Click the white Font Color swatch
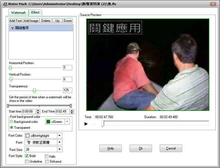Image resolution: width=220 pixels, height=168 pixels. [27, 136]
